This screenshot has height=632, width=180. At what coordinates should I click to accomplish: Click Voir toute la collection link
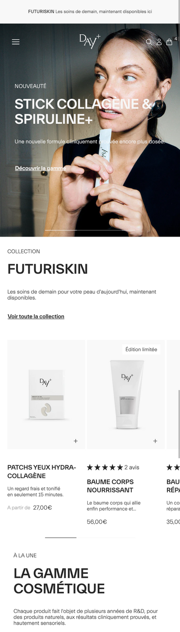(x=36, y=316)
